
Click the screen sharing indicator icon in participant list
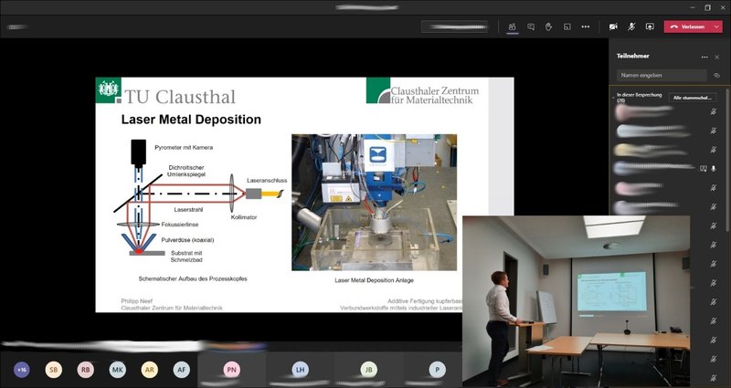(704, 169)
